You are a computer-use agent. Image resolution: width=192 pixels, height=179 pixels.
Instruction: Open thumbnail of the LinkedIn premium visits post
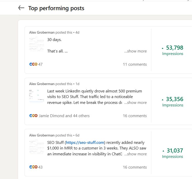click(37, 96)
